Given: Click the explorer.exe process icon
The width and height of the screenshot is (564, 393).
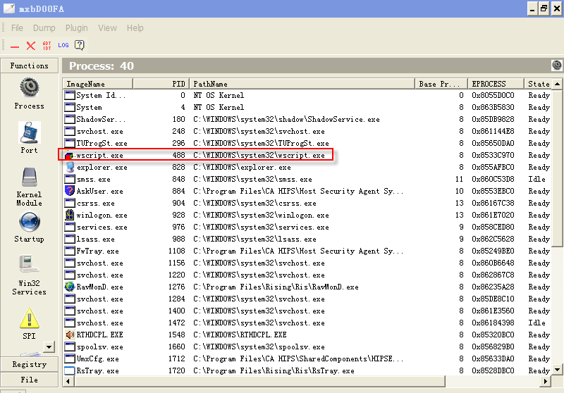Looking at the screenshot, I should pyautogui.click(x=69, y=167).
